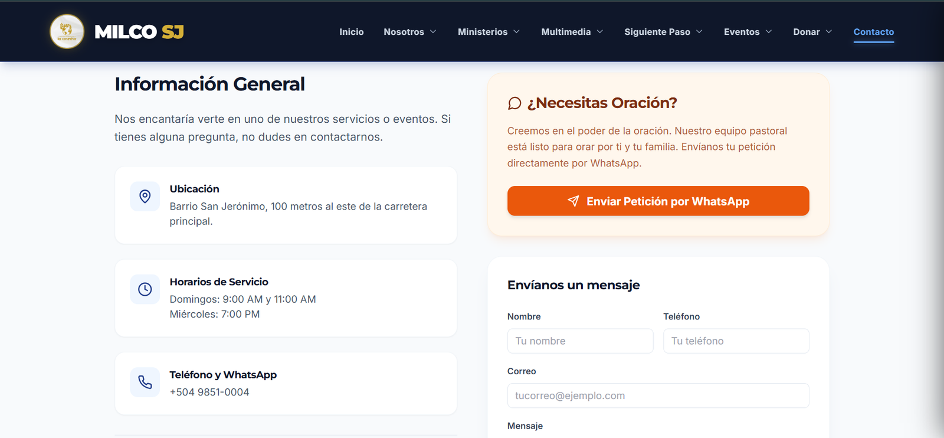Click the paper plane icon in WhatsApp button
This screenshot has width=944, height=438.
coord(573,201)
